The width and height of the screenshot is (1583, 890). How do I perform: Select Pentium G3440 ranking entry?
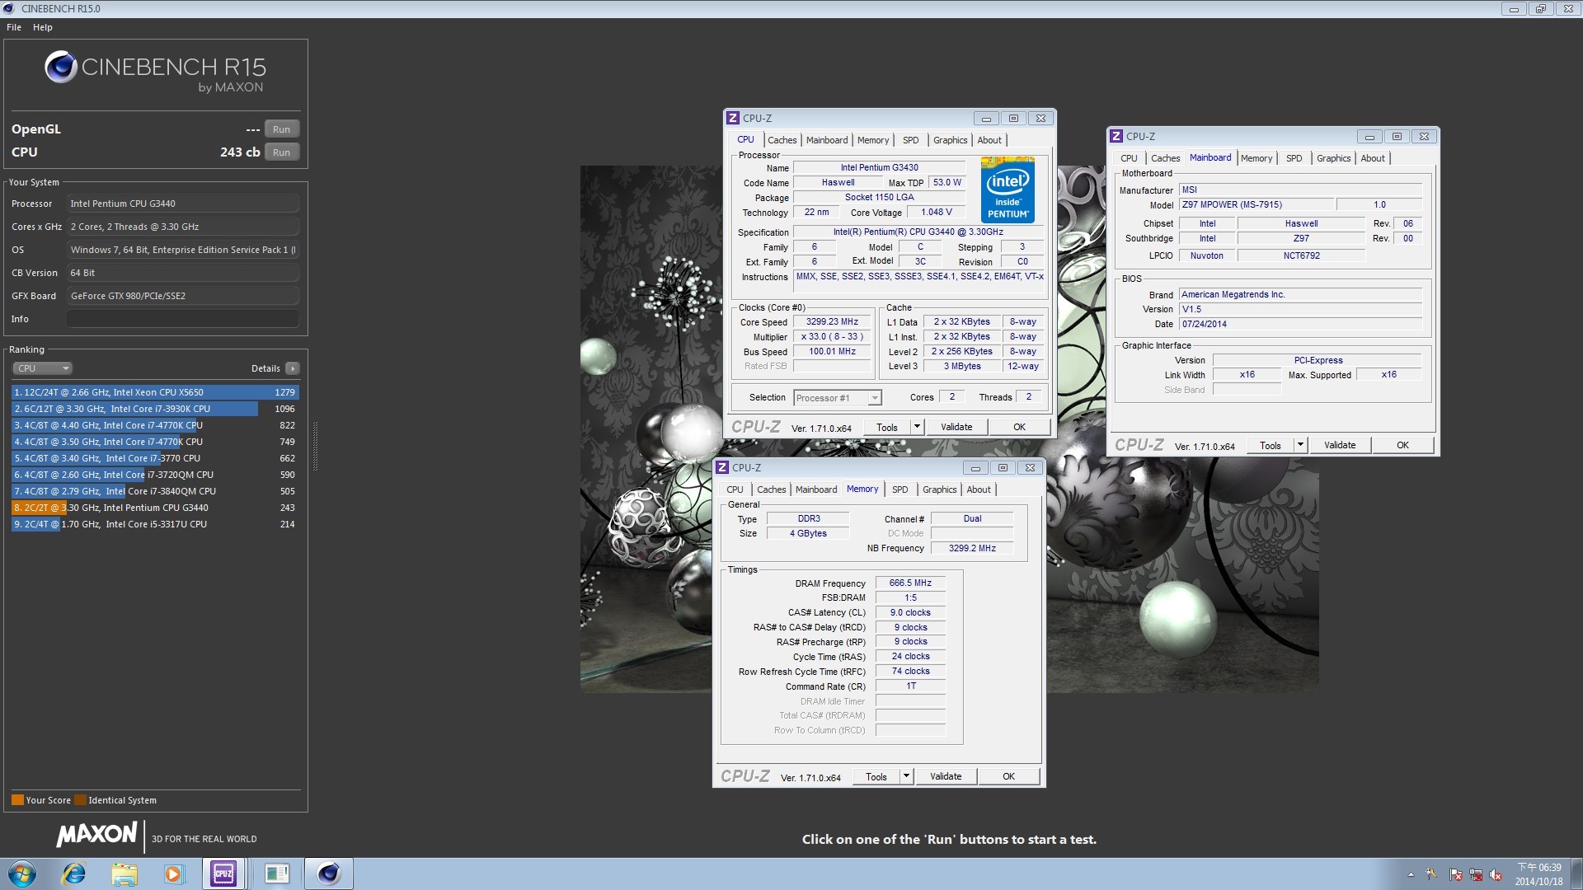click(x=155, y=508)
